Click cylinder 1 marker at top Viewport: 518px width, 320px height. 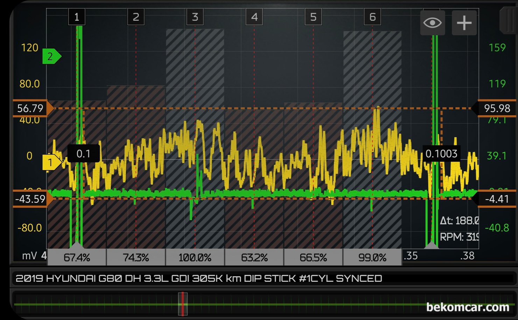(x=77, y=17)
